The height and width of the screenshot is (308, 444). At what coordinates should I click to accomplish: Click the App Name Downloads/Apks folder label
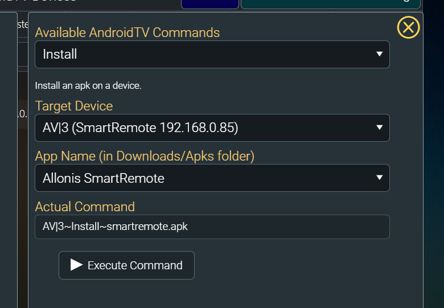145,156
